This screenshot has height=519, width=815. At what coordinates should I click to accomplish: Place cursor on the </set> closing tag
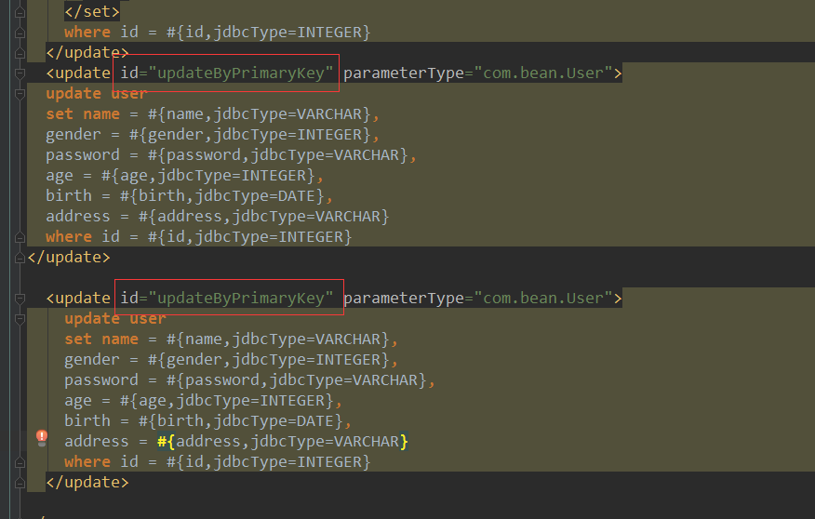click(92, 11)
